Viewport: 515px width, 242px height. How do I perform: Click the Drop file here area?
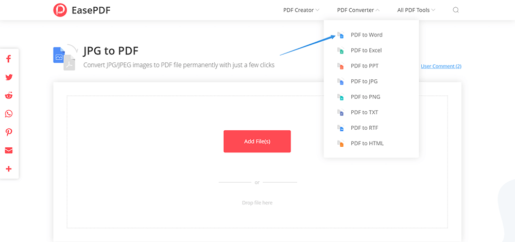[x=257, y=203]
